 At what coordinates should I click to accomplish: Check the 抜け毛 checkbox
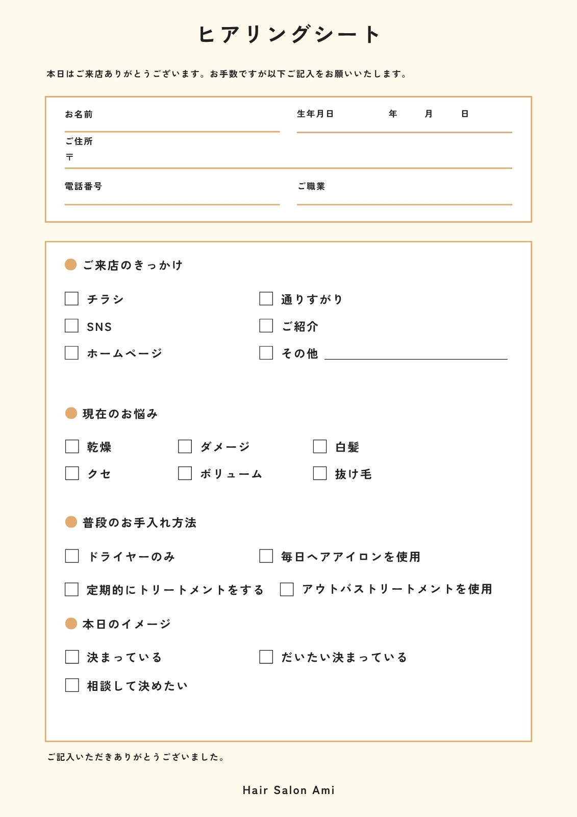[x=320, y=473]
